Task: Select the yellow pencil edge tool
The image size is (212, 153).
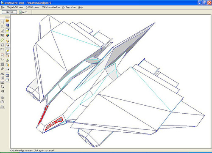Action: 7,51
